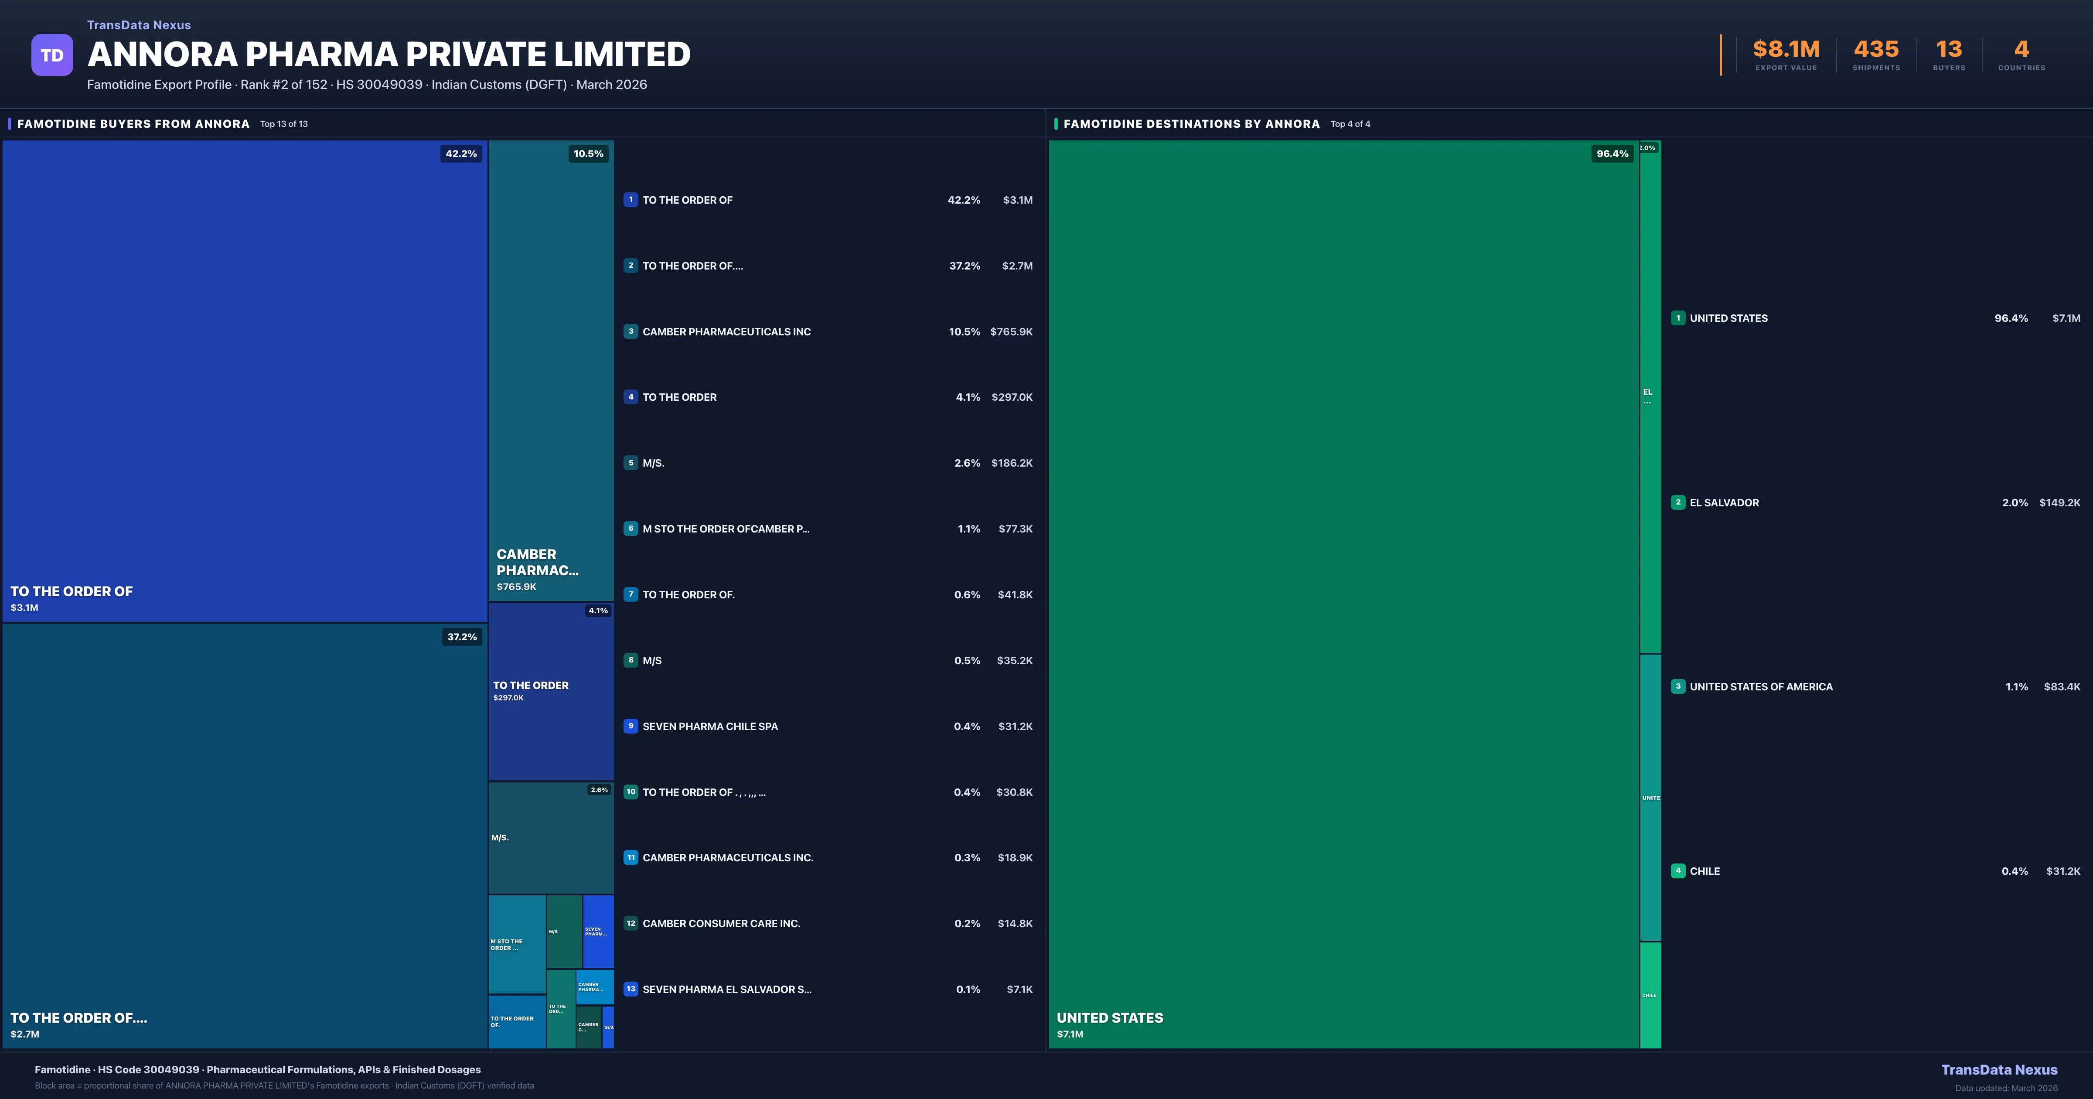
Task: Select the 42.2% TO THE ORDER OF block
Action: tap(244, 380)
